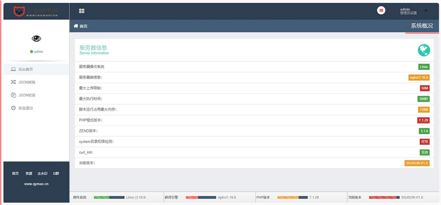Viewport: 441px width, 205px height.
Task: Click 7.1.29 text in bottom bar
Action: (x=314, y=197)
